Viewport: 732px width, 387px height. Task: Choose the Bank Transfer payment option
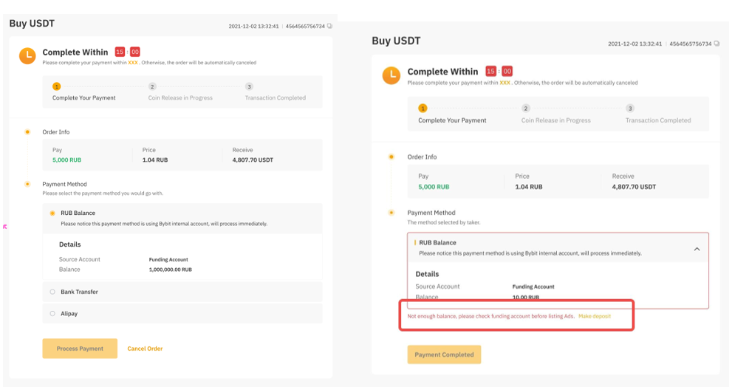(52, 292)
